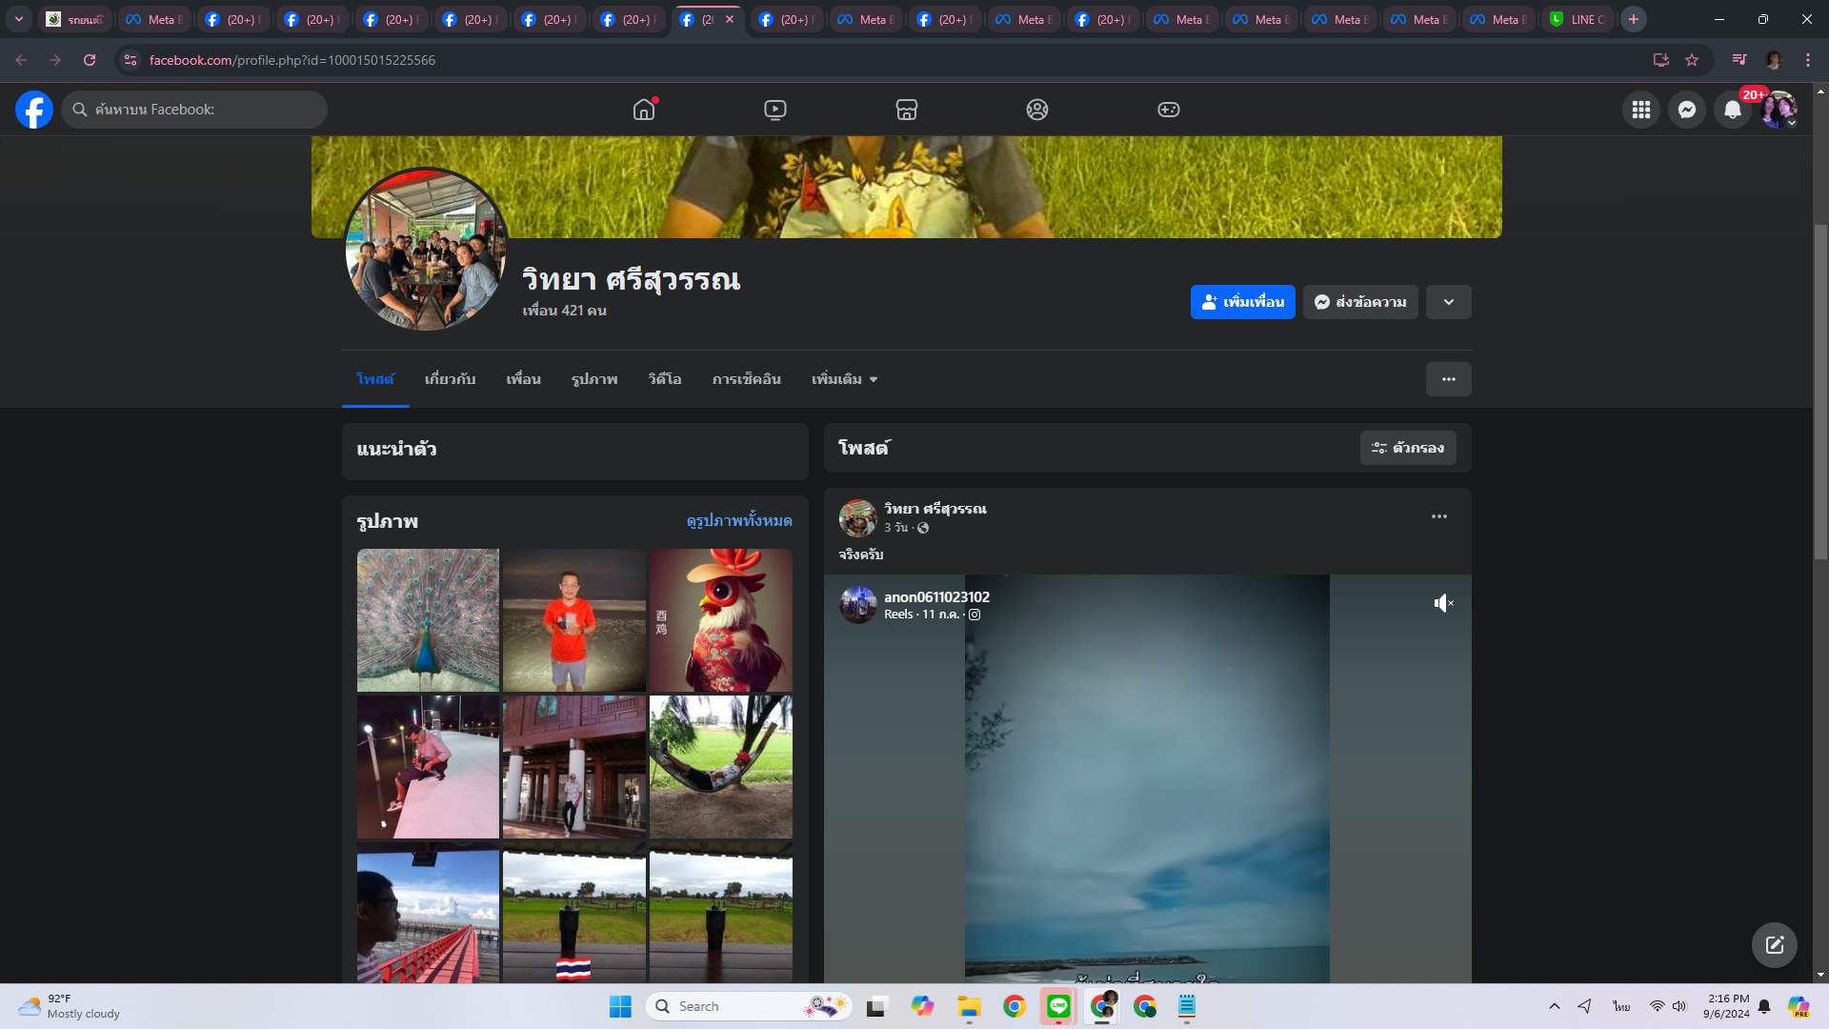Open Facebook Home icon

coord(644,110)
